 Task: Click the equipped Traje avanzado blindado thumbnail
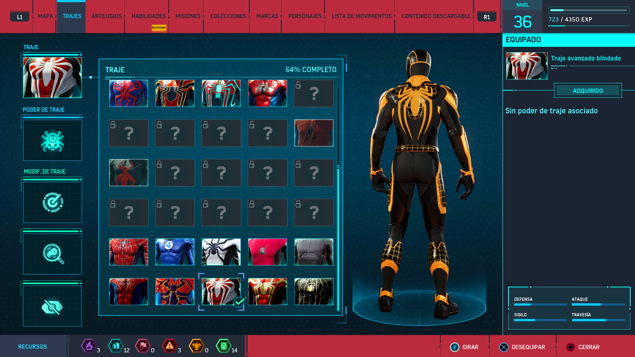527,66
